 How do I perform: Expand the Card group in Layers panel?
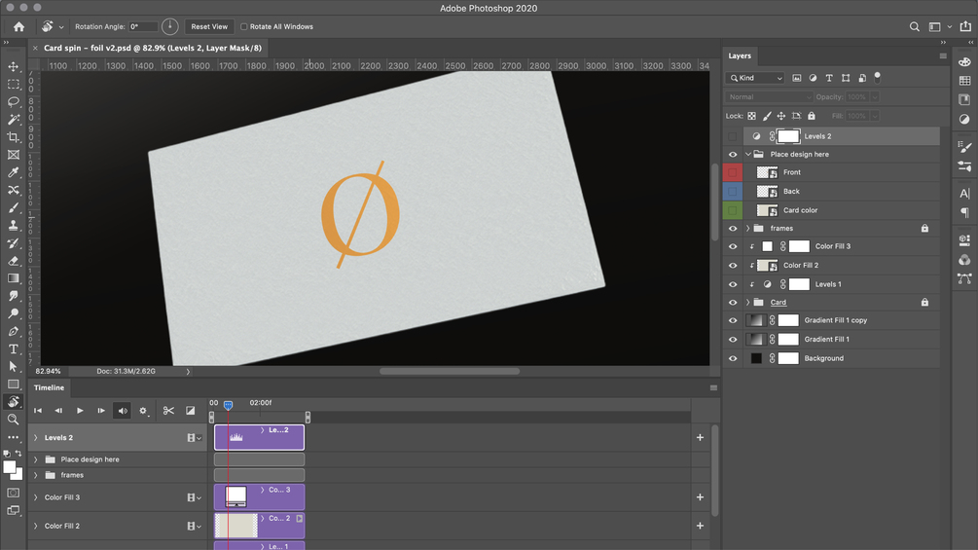(x=747, y=303)
